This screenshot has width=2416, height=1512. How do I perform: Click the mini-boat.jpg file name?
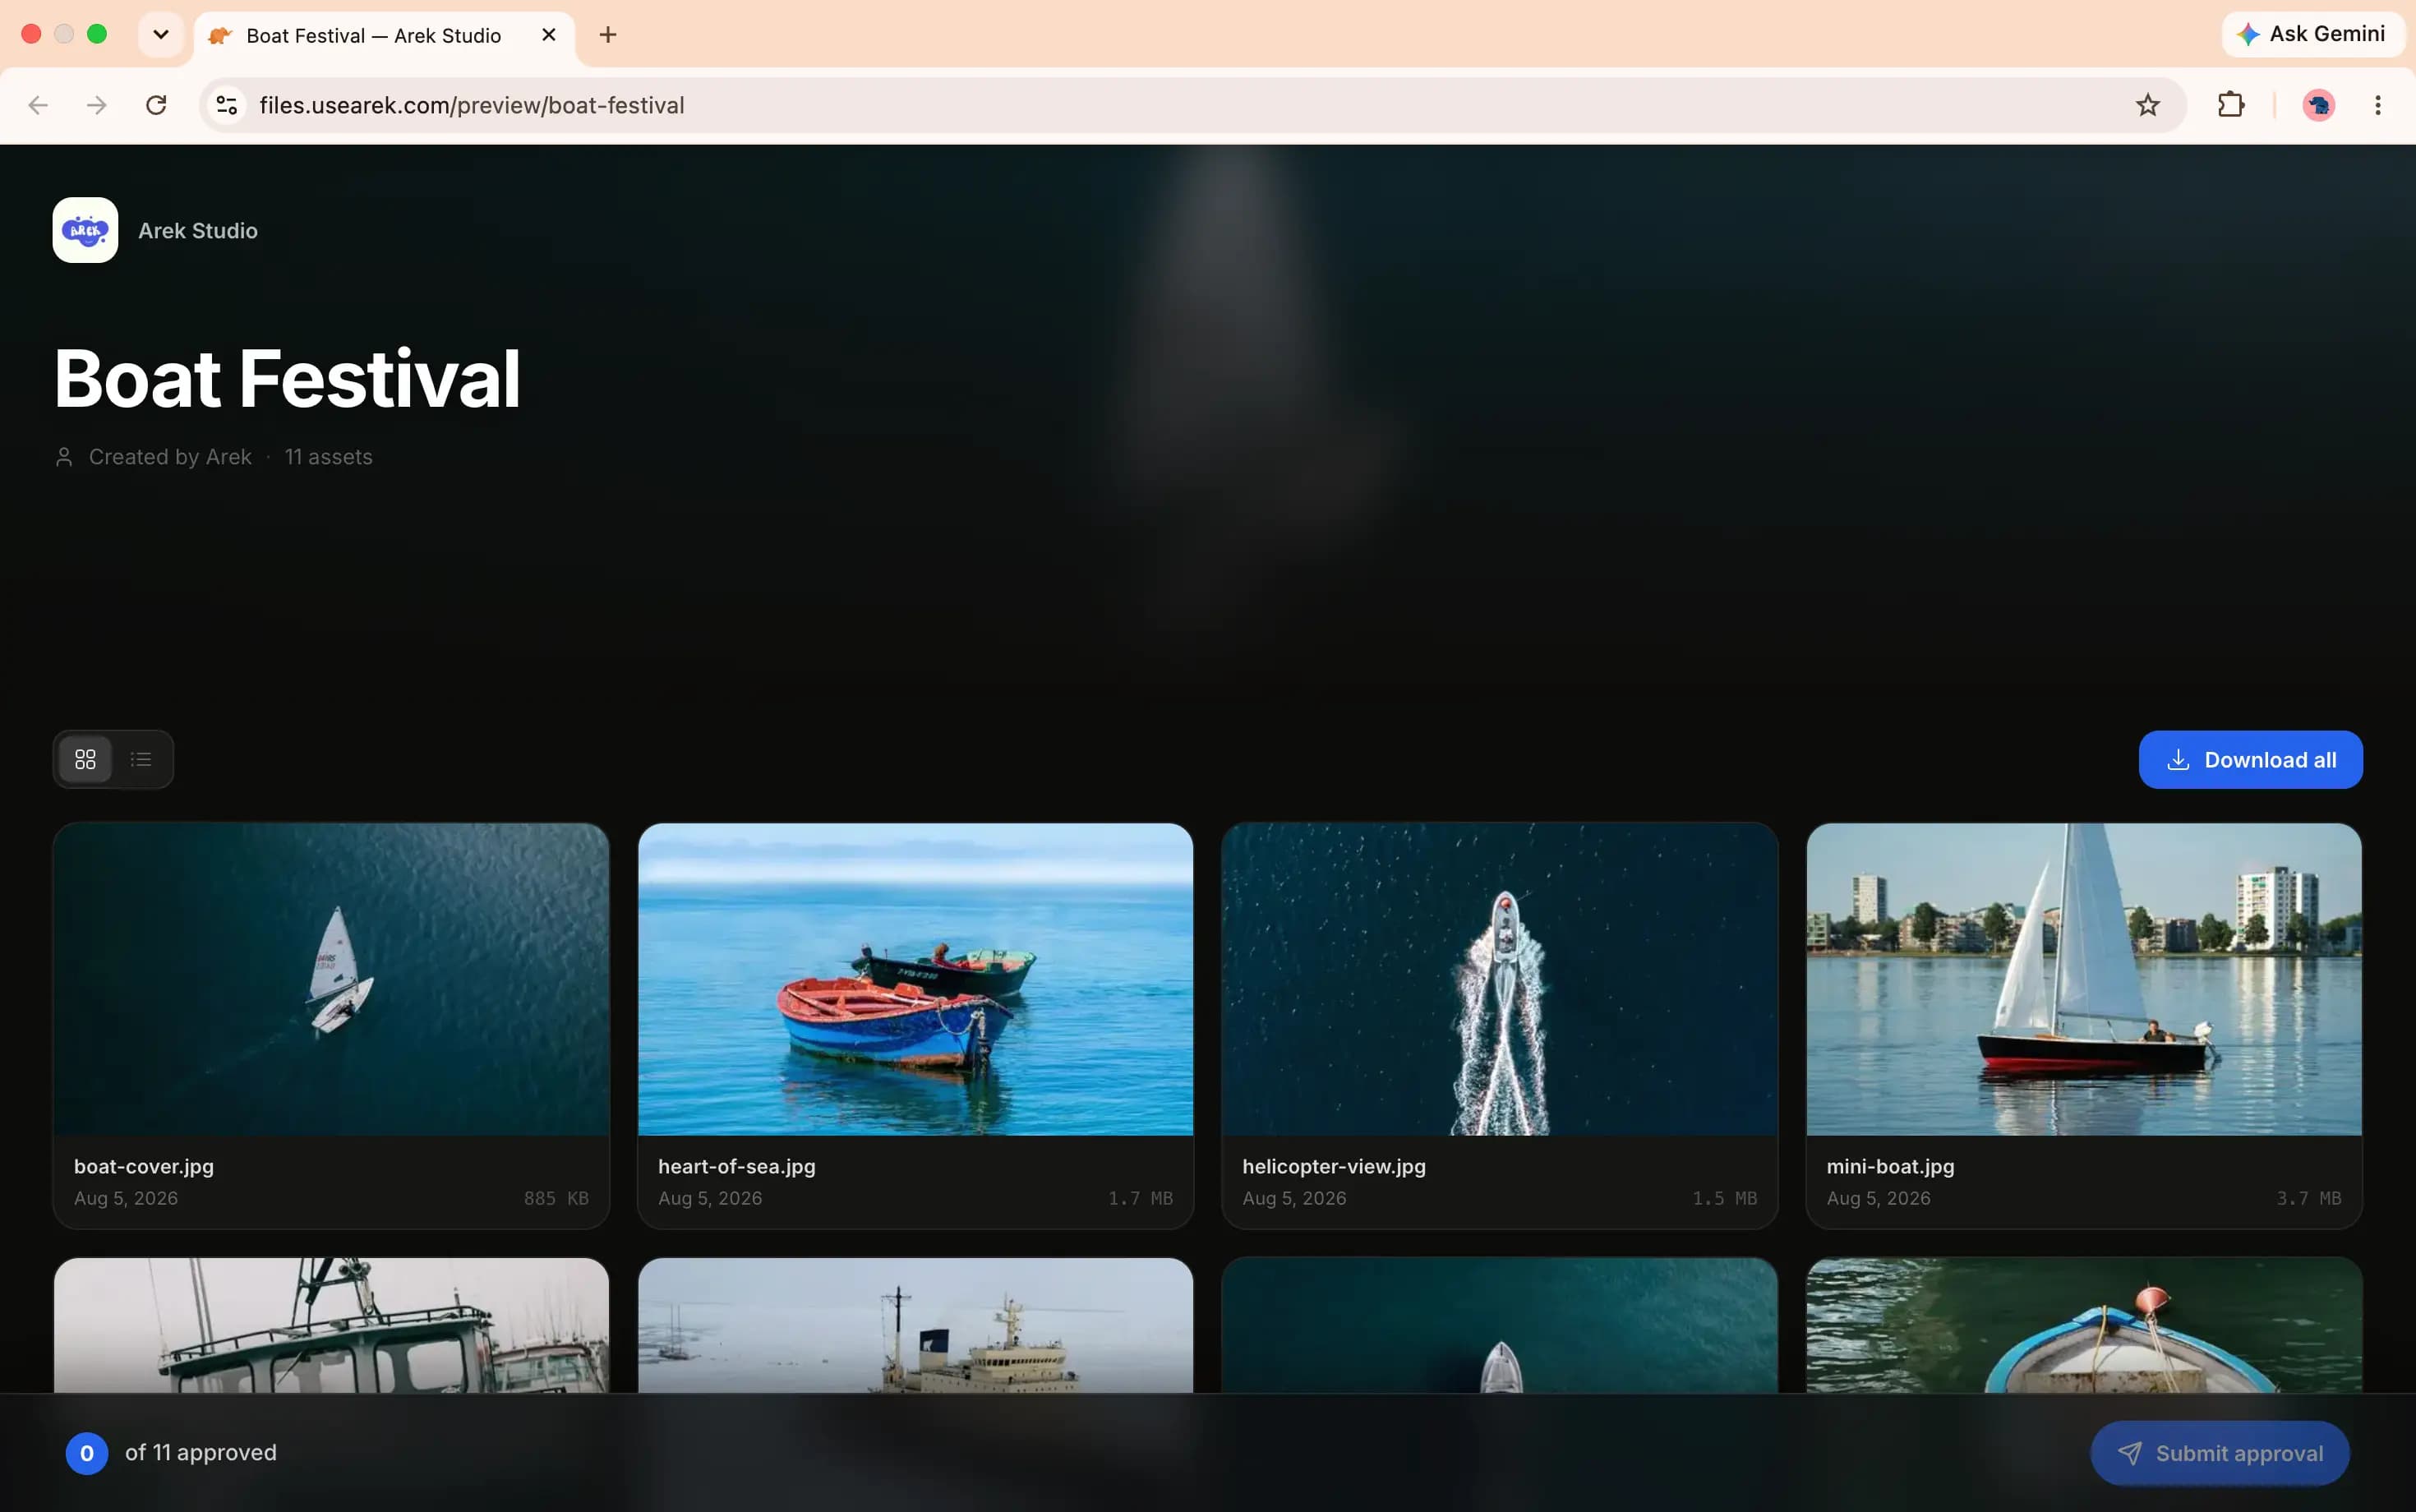1890,1166
